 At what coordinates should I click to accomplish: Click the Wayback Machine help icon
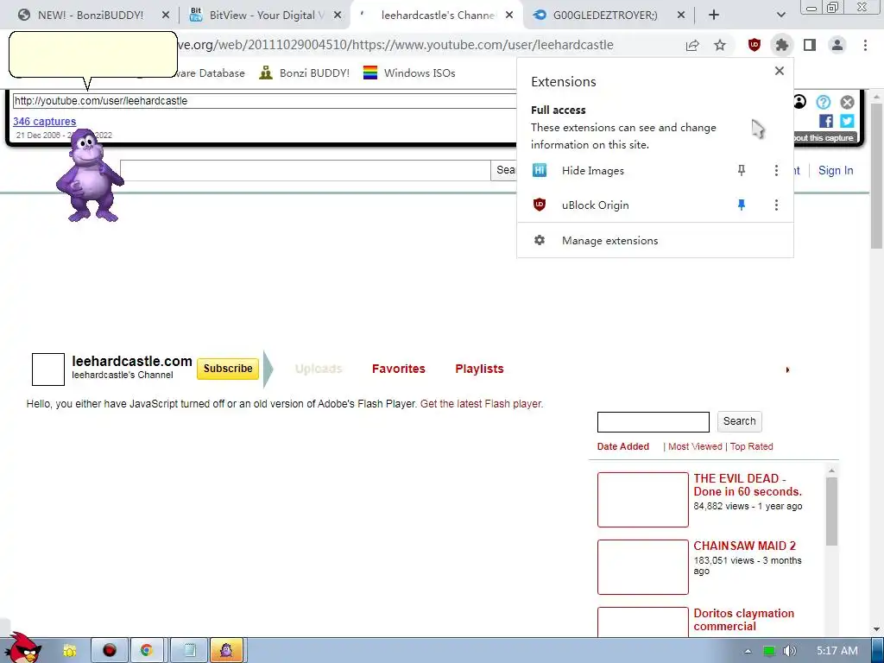[823, 102]
